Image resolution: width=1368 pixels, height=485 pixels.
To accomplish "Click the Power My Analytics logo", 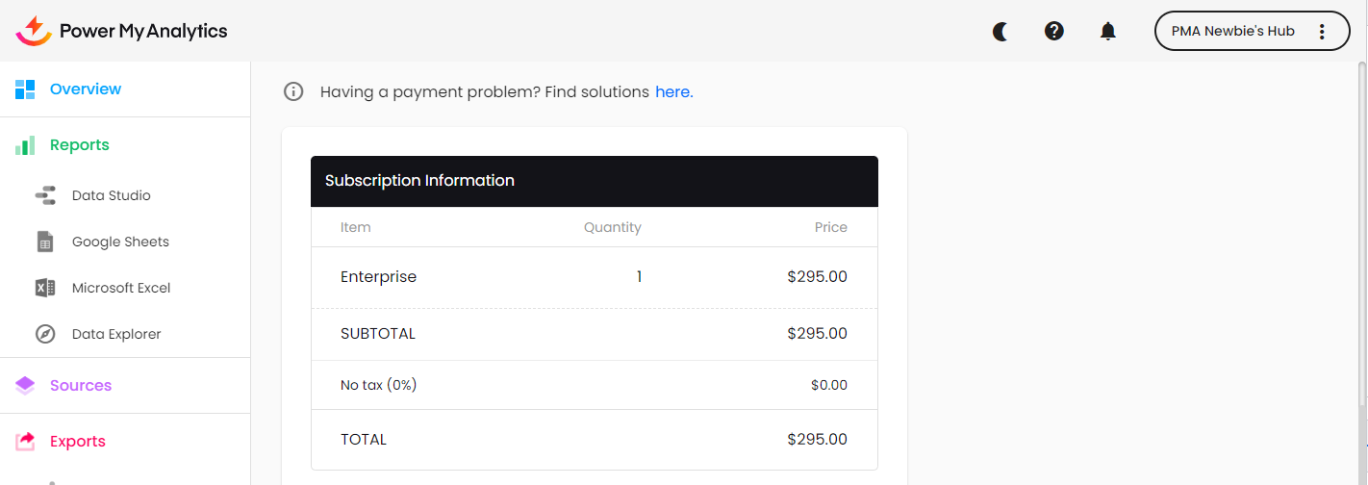I will (122, 31).
